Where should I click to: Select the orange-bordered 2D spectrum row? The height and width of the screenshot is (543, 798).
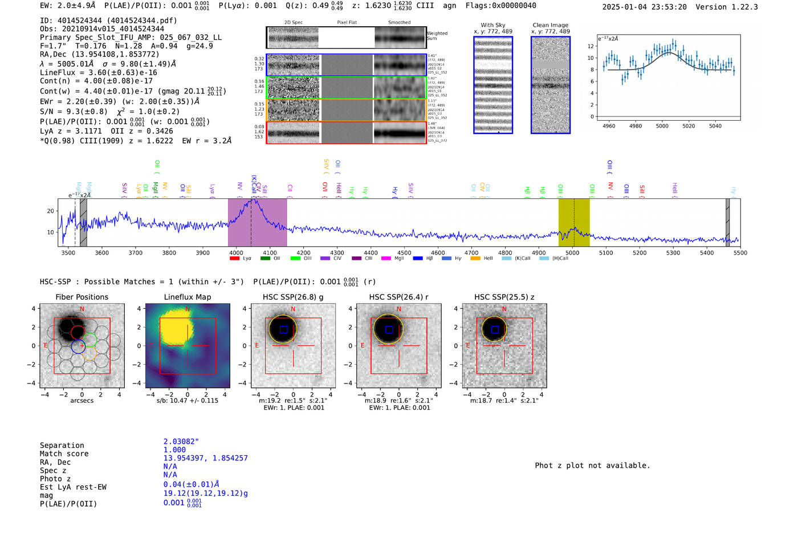tap(347, 110)
